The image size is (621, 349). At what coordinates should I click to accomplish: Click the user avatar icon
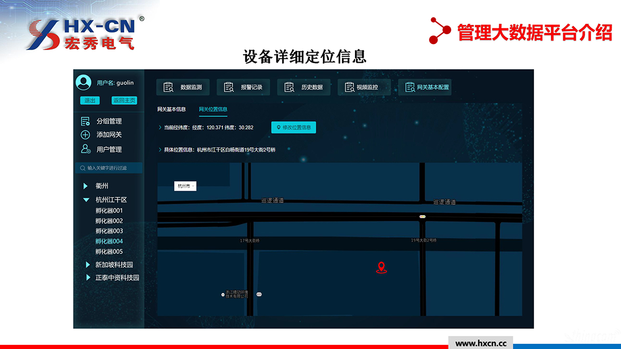click(x=83, y=83)
